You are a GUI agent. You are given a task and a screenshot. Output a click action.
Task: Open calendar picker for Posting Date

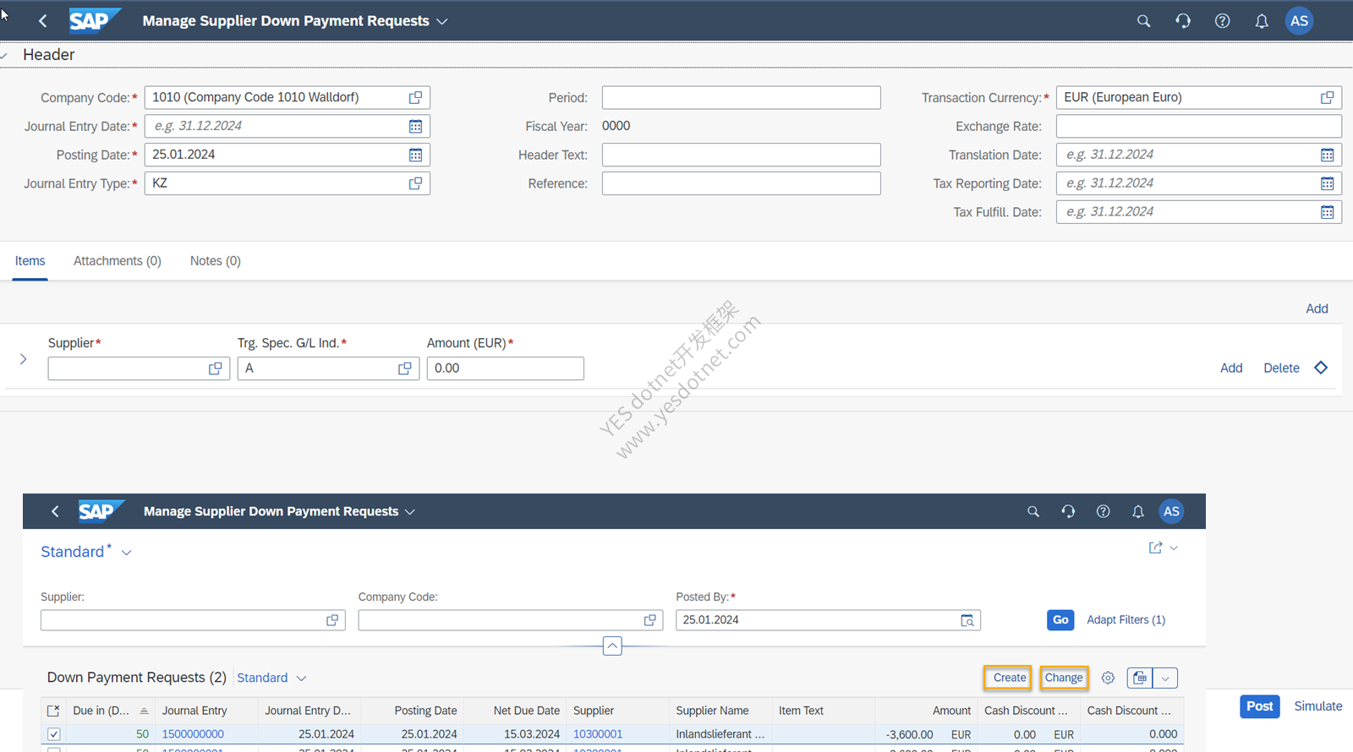tap(415, 155)
